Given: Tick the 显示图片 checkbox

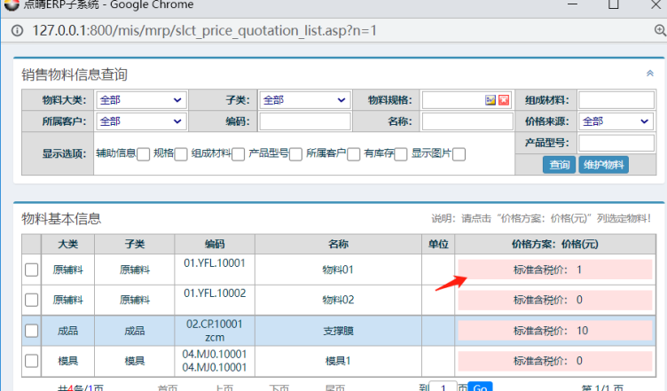Looking at the screenshot, I should (x=459, y=154).
